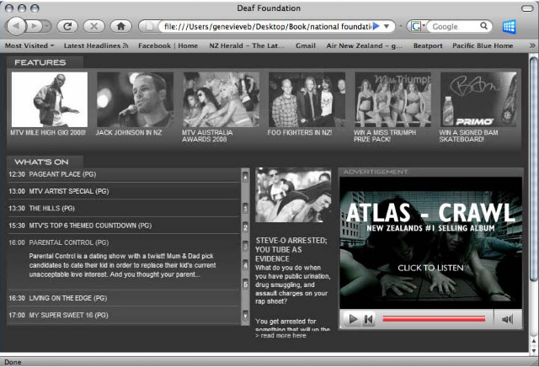Click the JACK JOHNSON IN NZ caption
This screenshot has height=367, width=539.
tap(129, 133)
